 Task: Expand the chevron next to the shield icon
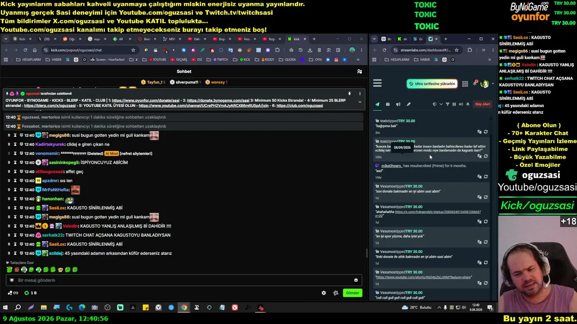click(x=441, y=104)
